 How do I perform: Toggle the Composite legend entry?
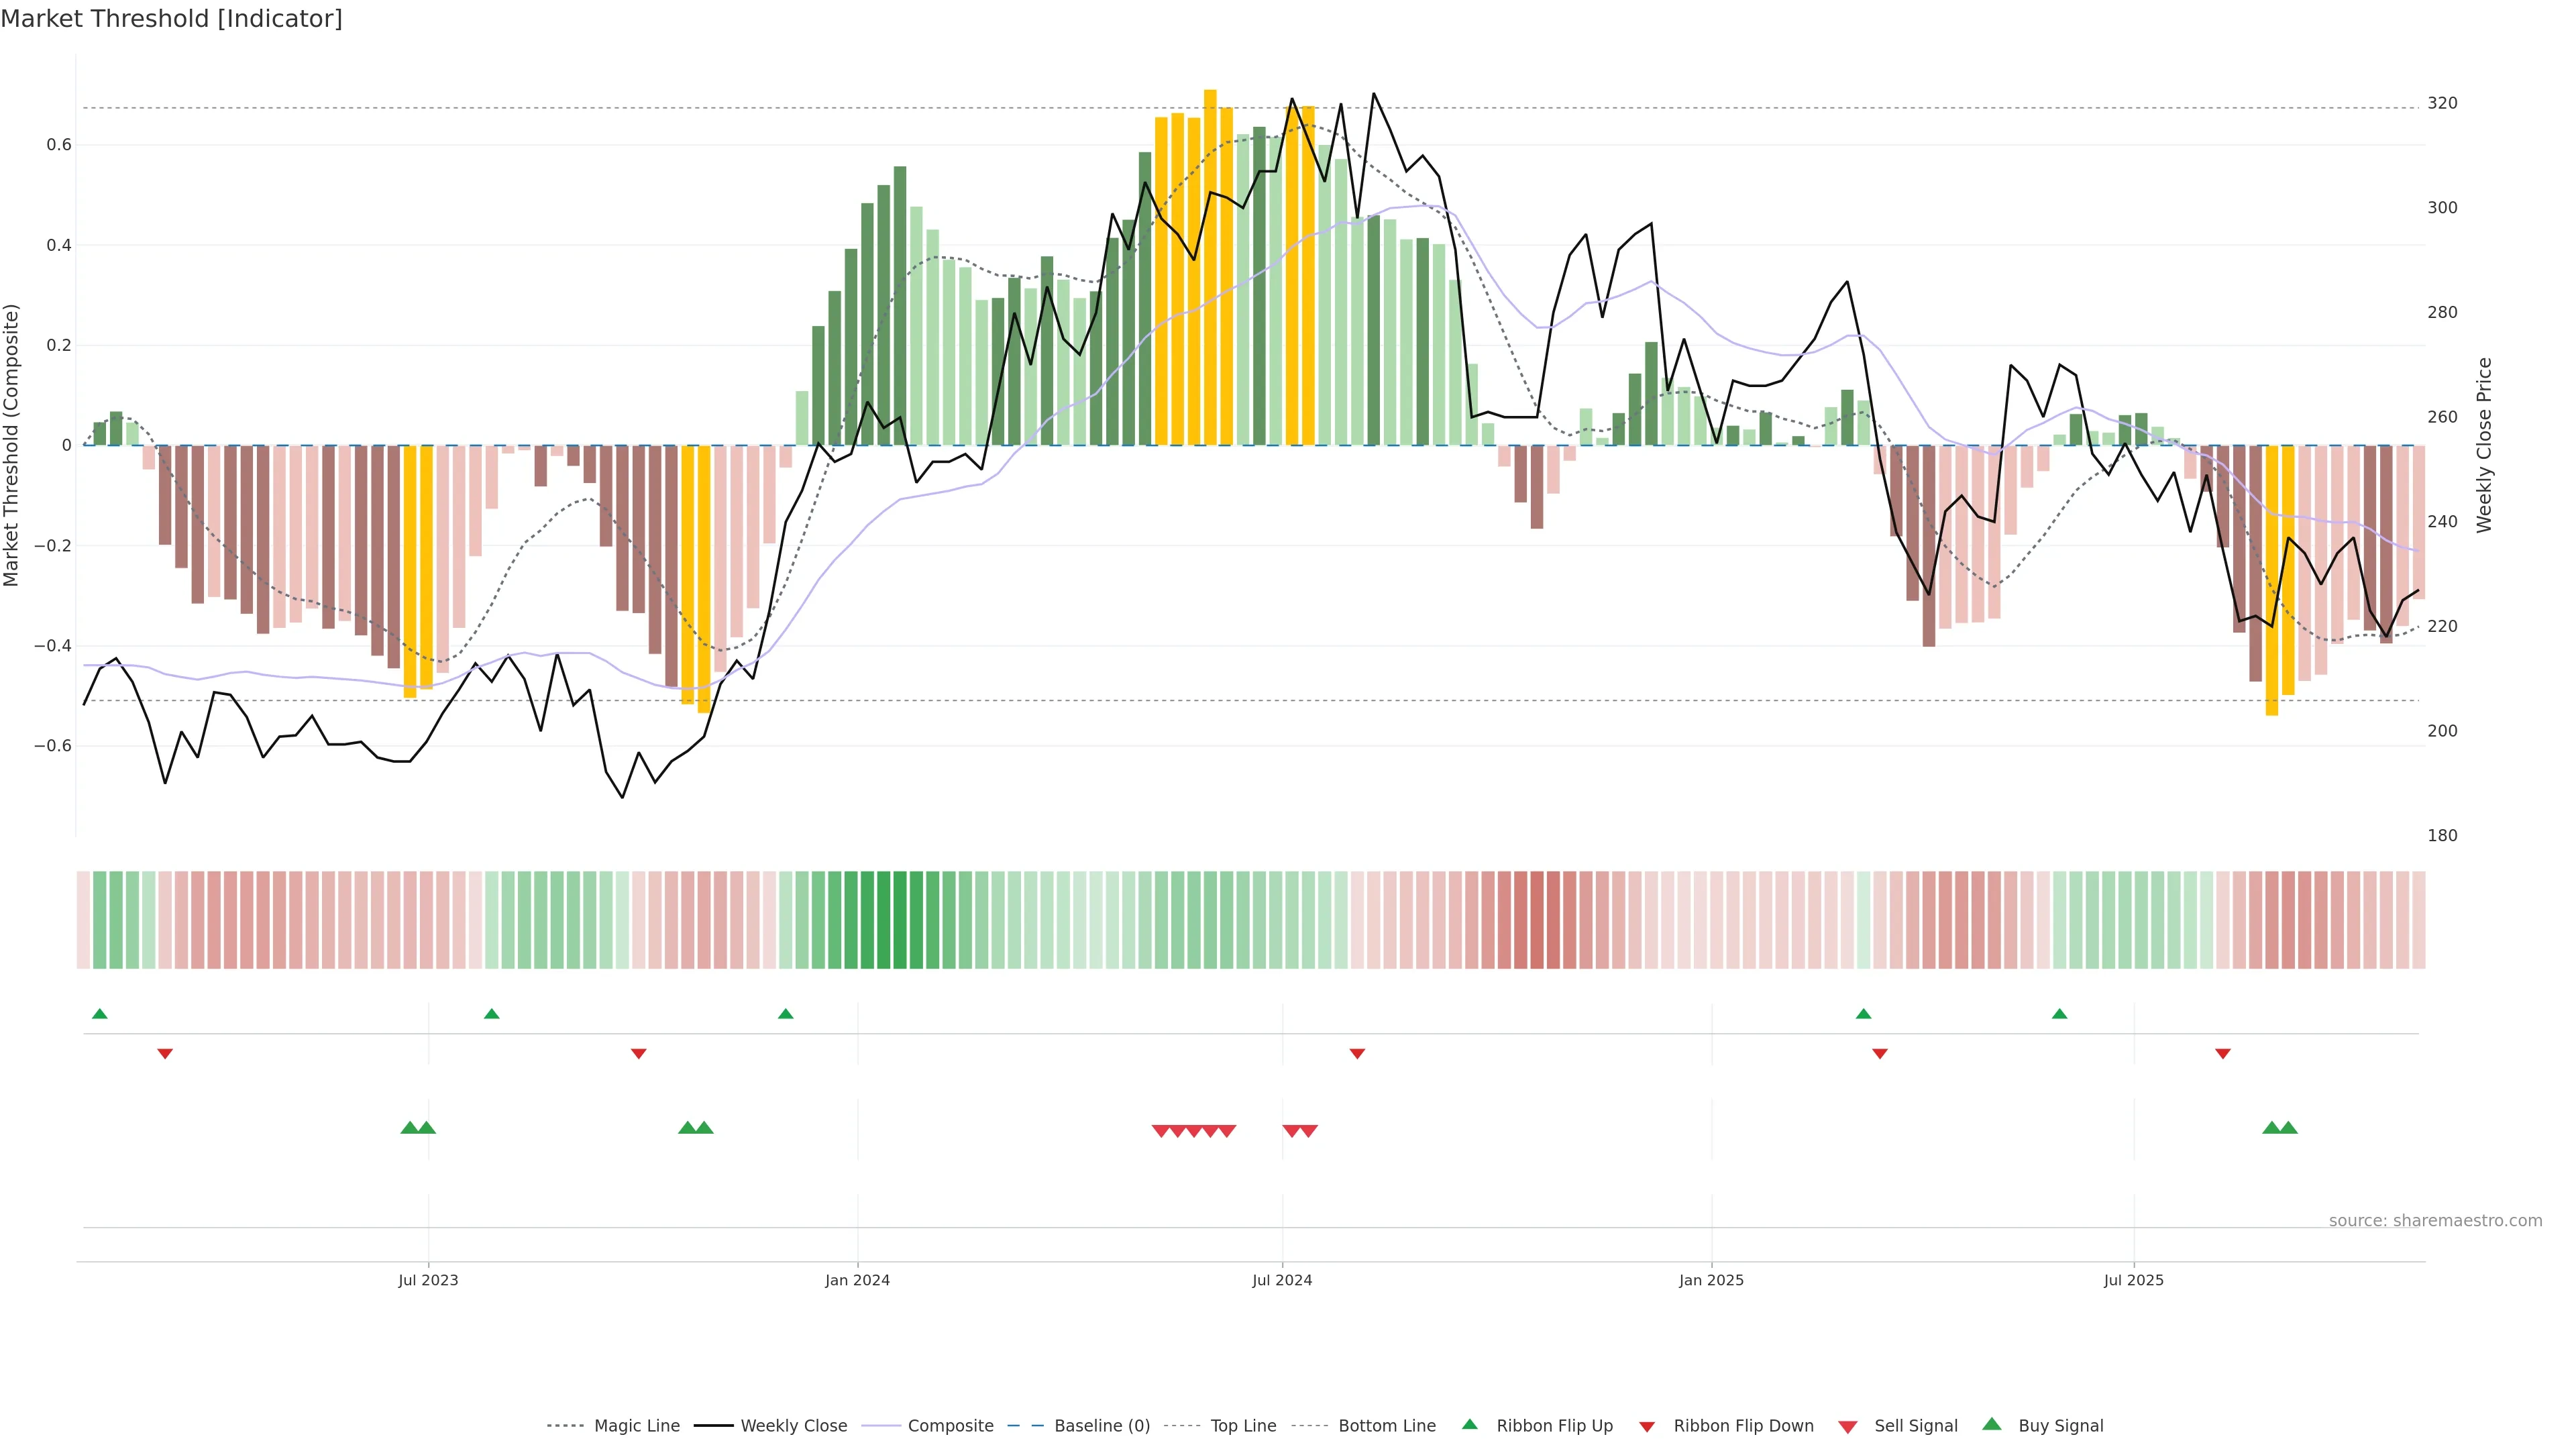coord(950,1426)
